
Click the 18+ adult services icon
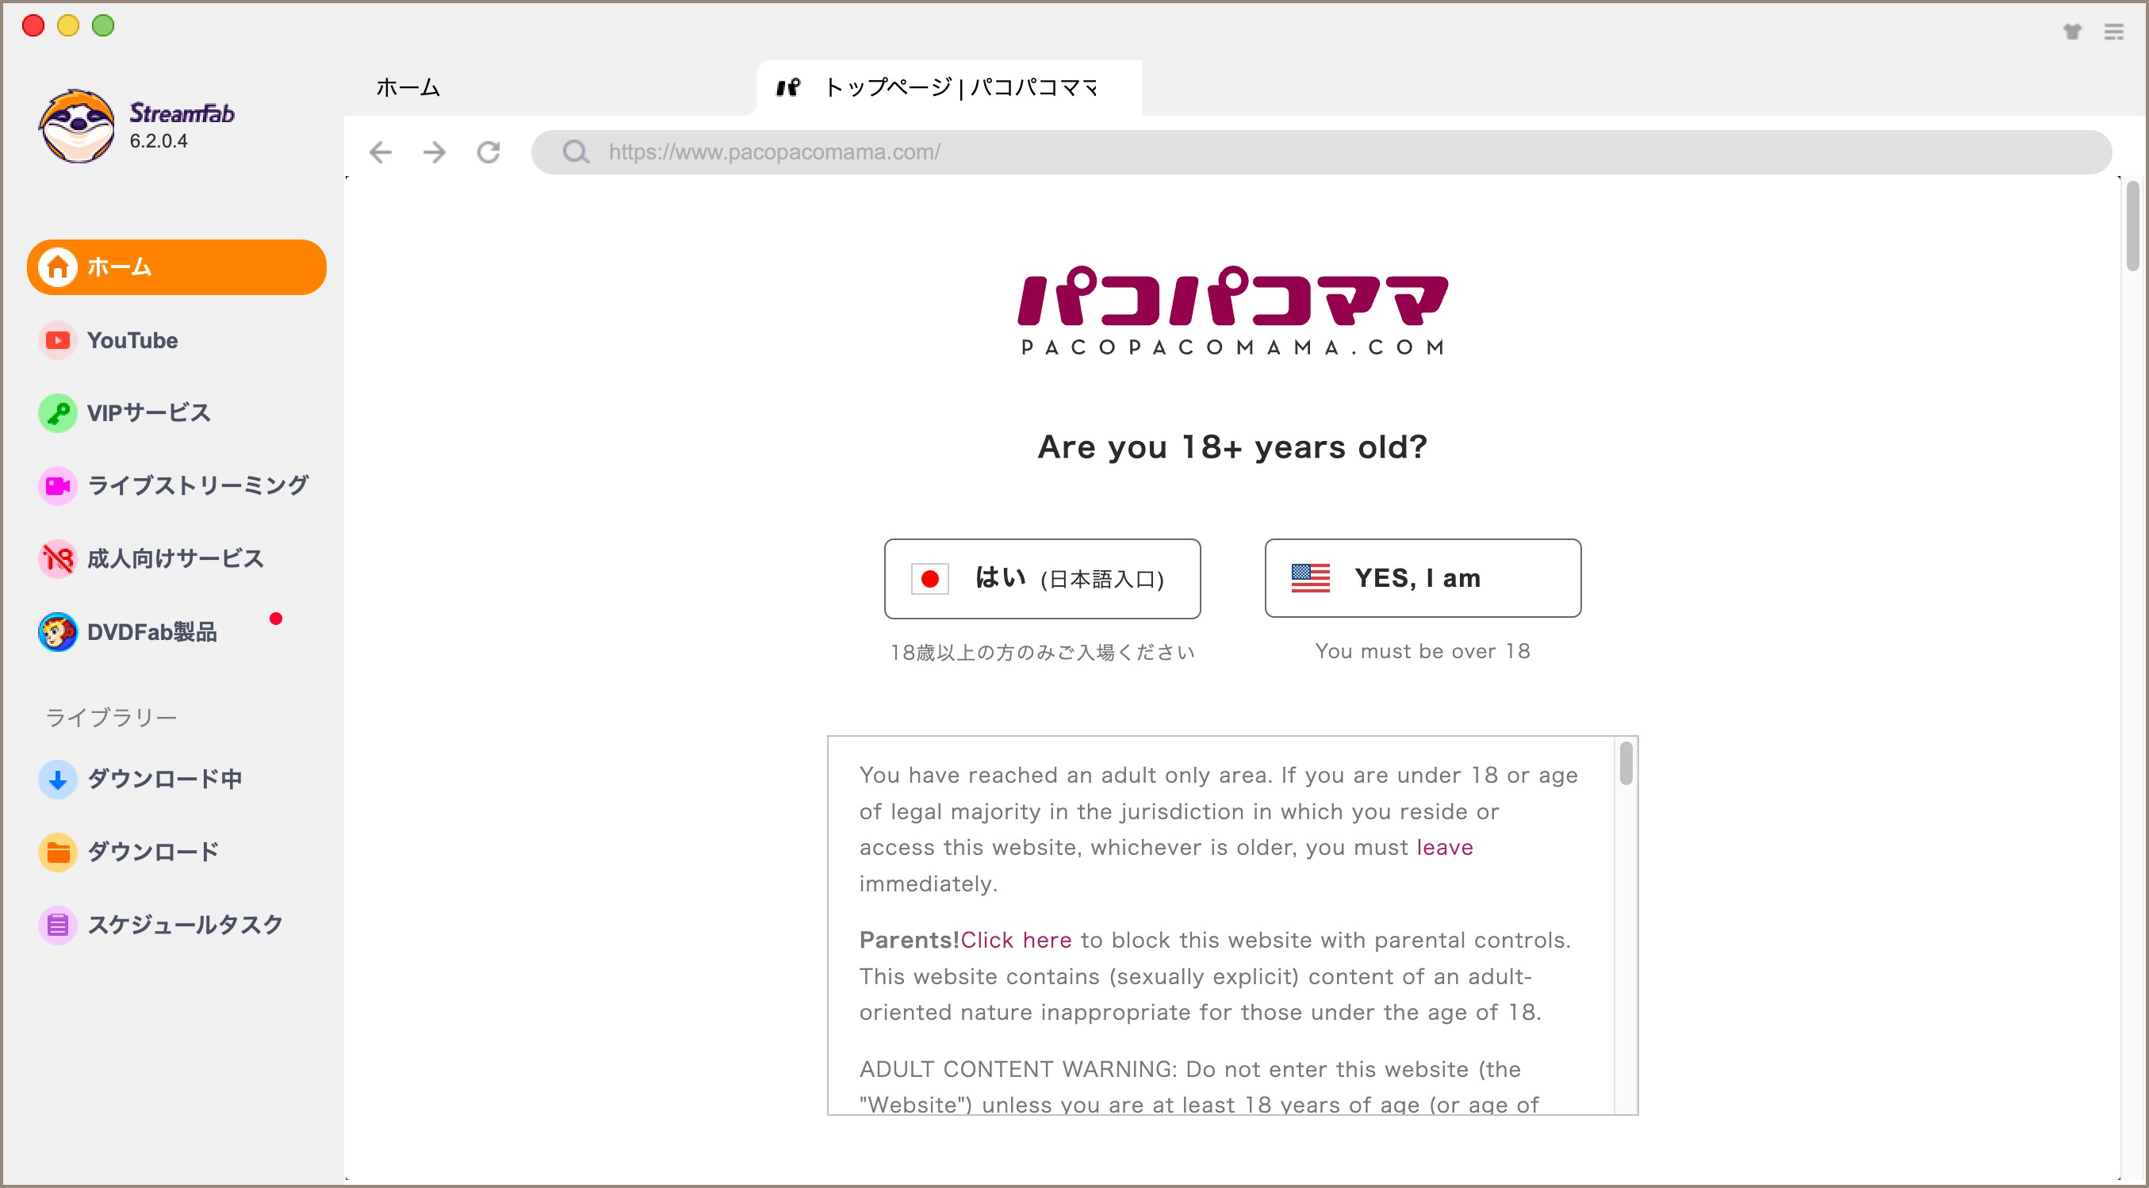[58, 559]
